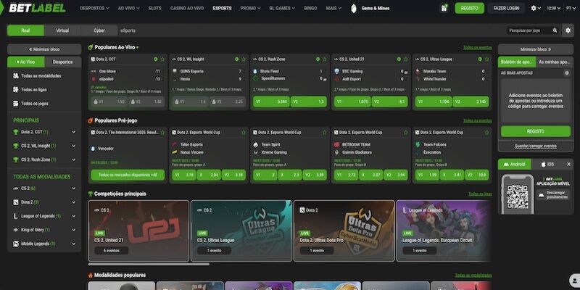
Task: Expand King of Glory modality list
Action: (74, 230)
